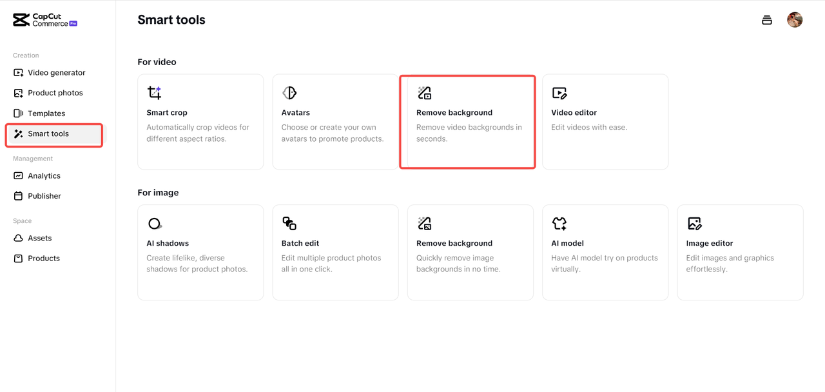Open Product photos from sidebar
This screenshot has height=392, width=825.
click(55, 93)
